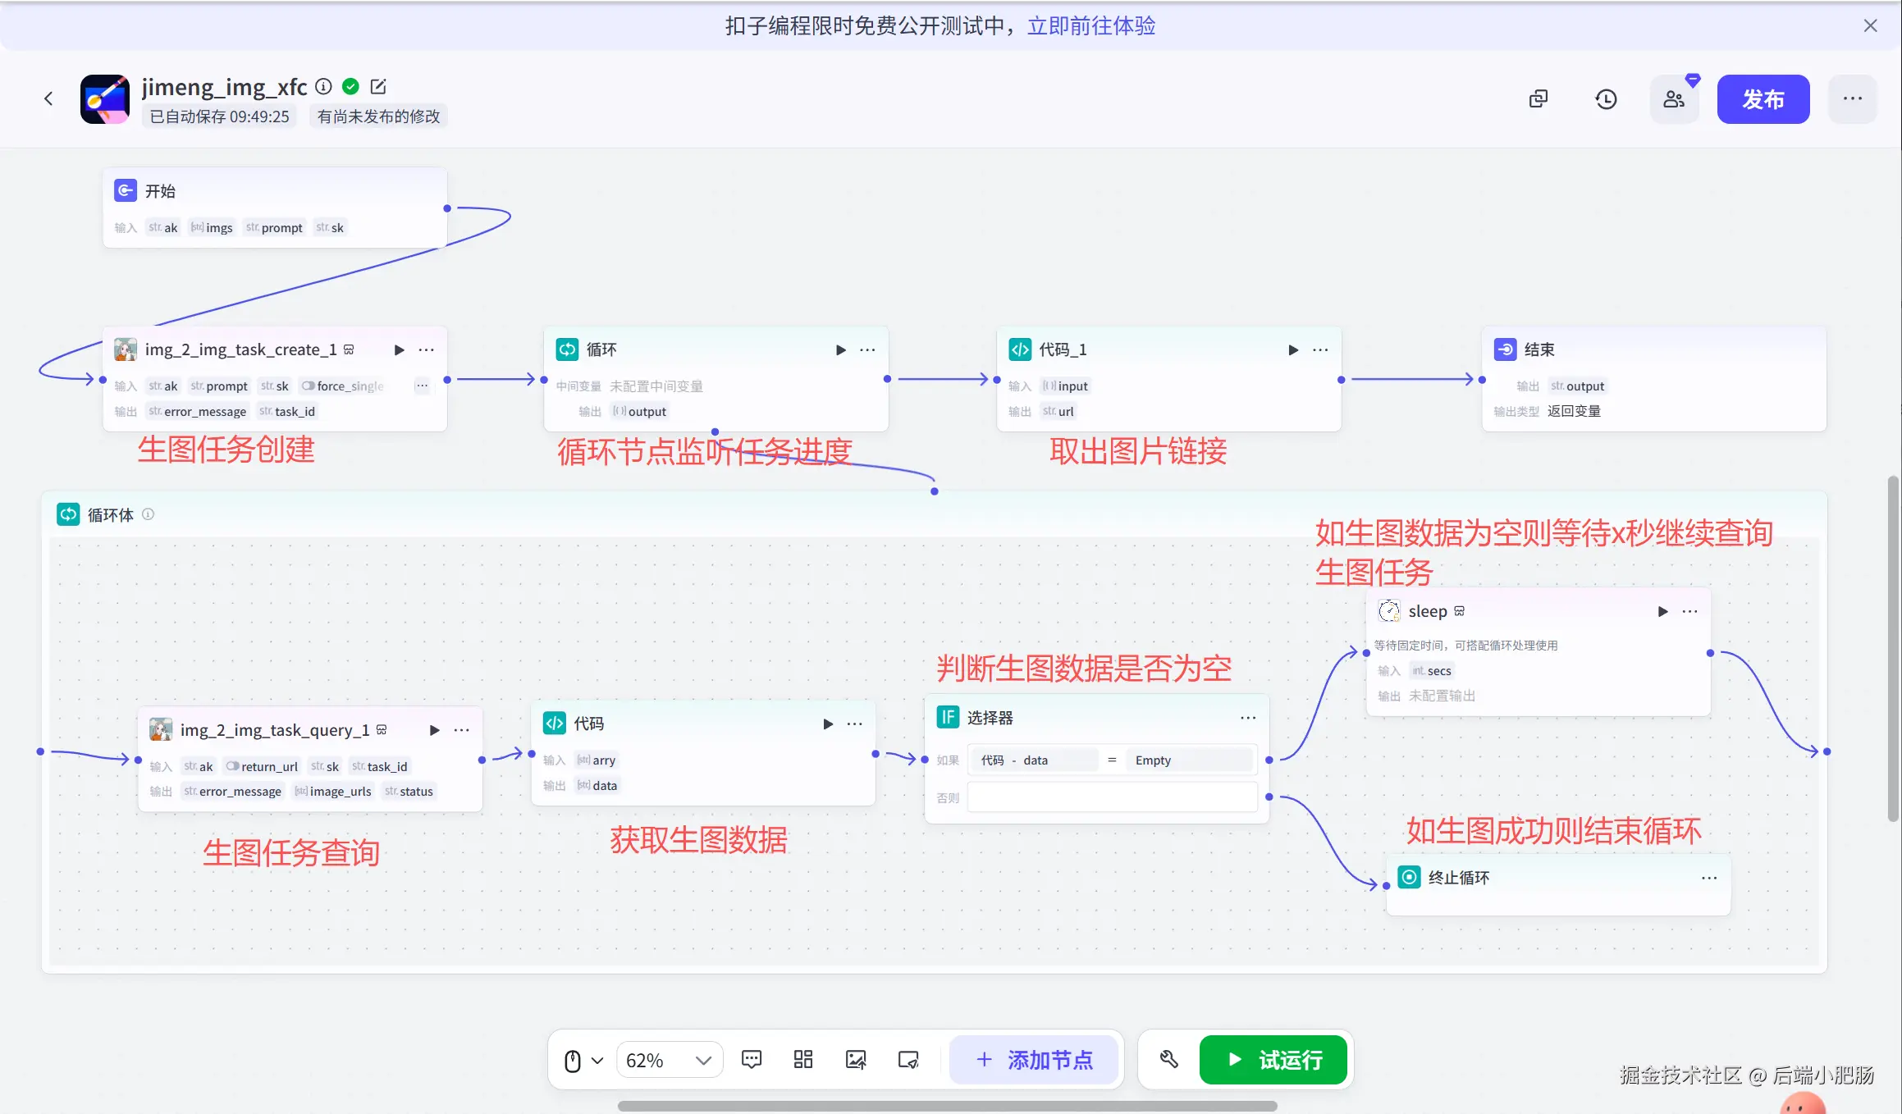Click auto-layout grid icon in toolbar
This screenshot has width=1902, height=1114.
click(x=803, y=1060)
